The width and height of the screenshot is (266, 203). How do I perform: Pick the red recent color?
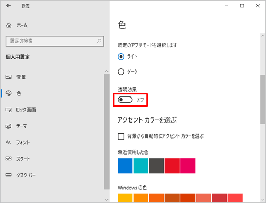pos(172,166)
